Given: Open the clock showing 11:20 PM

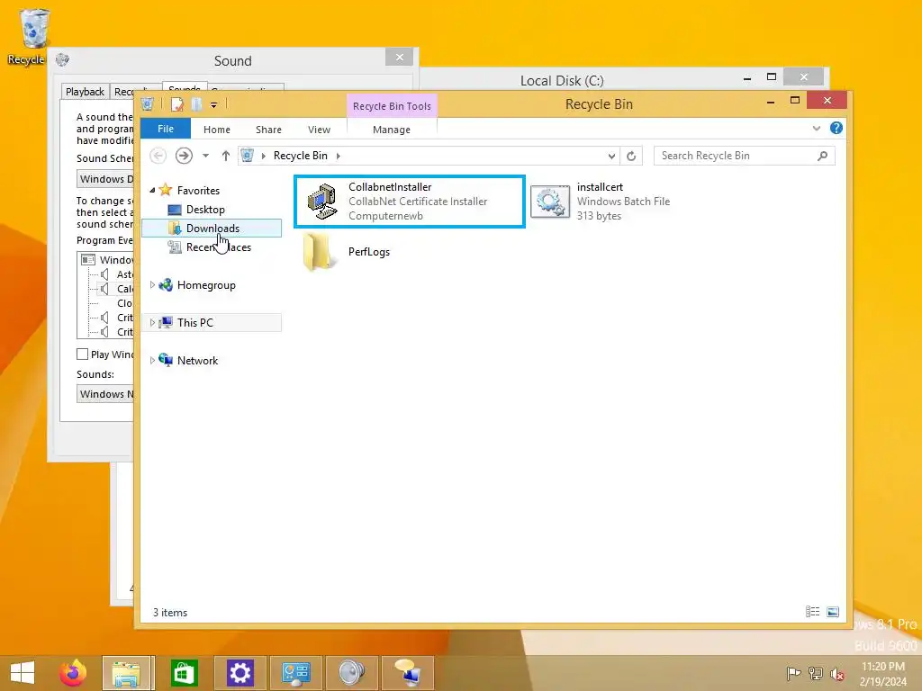Looking at the screenshot, I should pos(882,674).
